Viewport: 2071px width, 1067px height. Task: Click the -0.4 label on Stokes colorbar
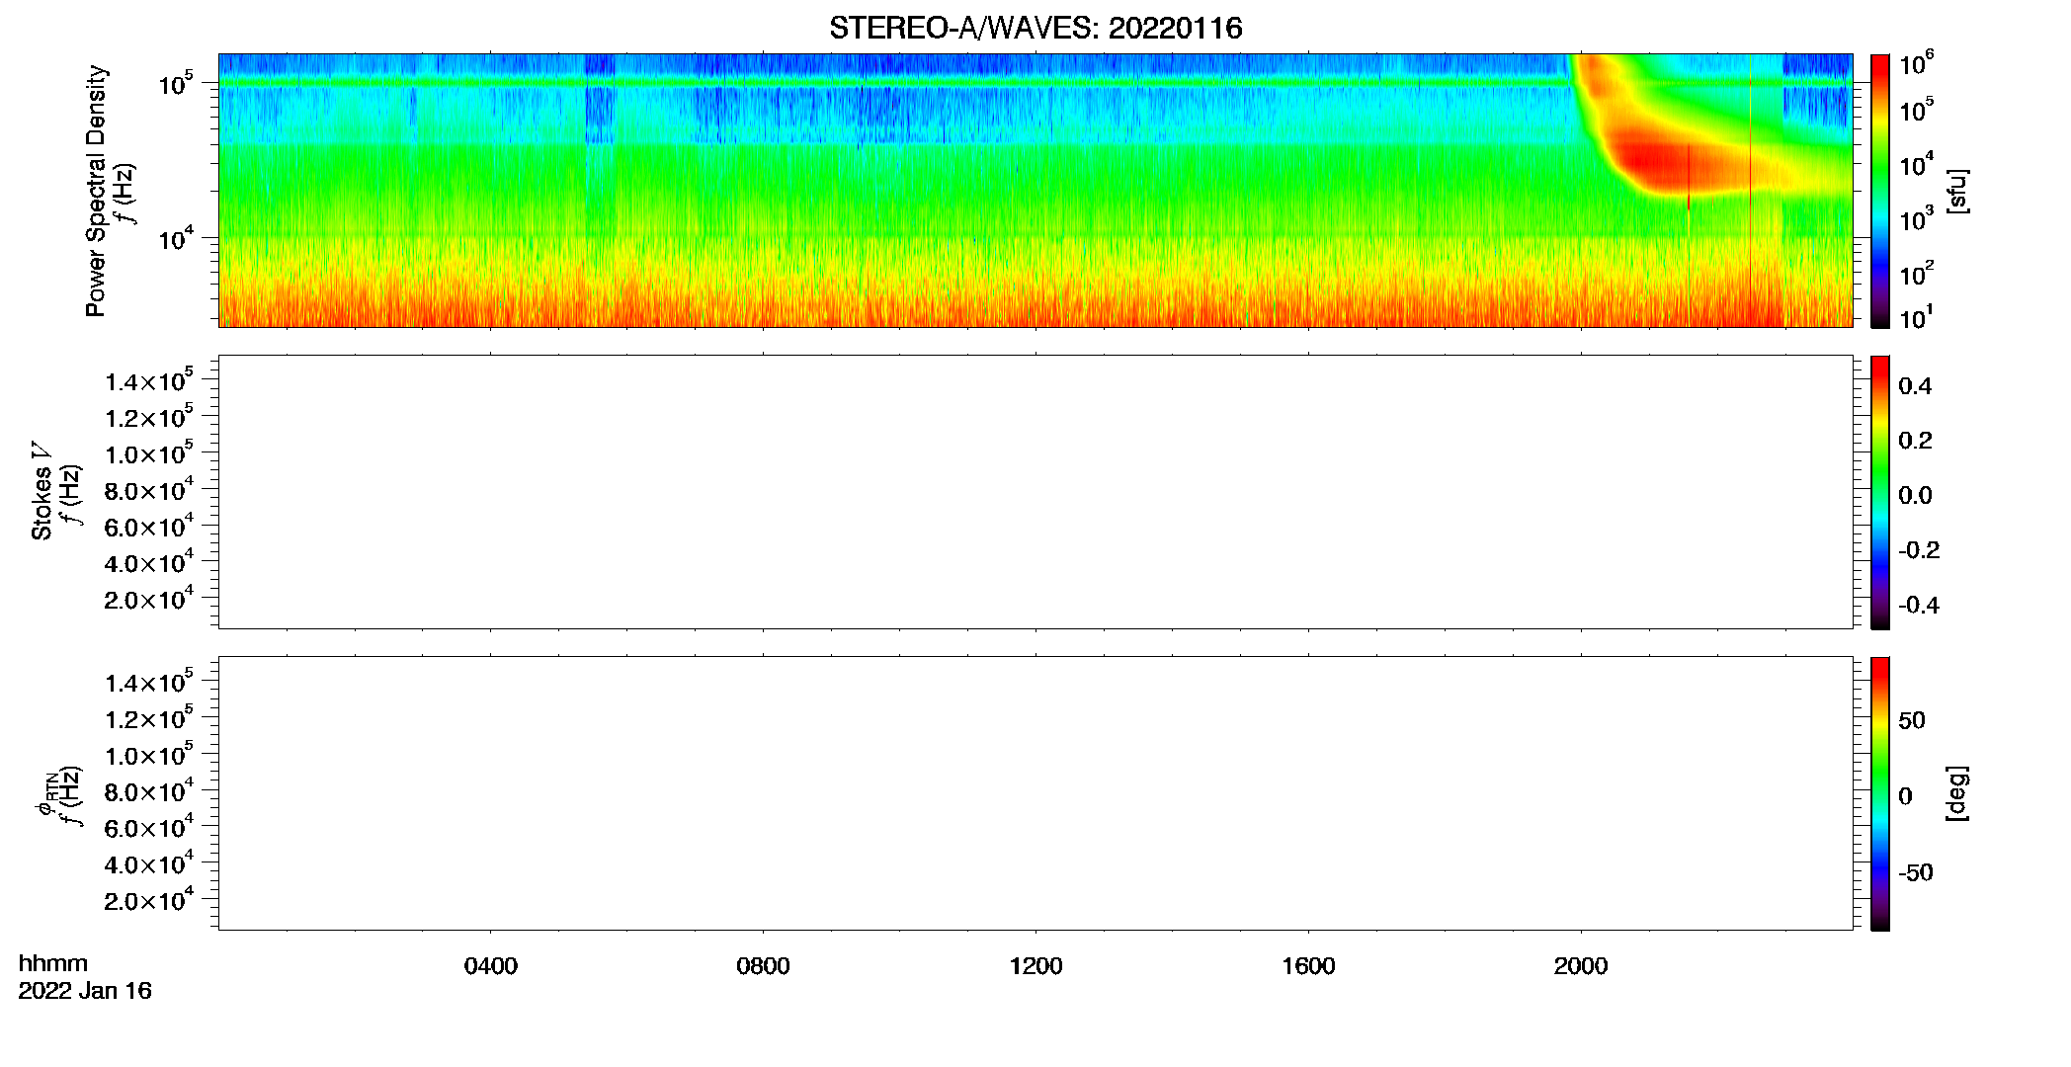click(1919, 606)
